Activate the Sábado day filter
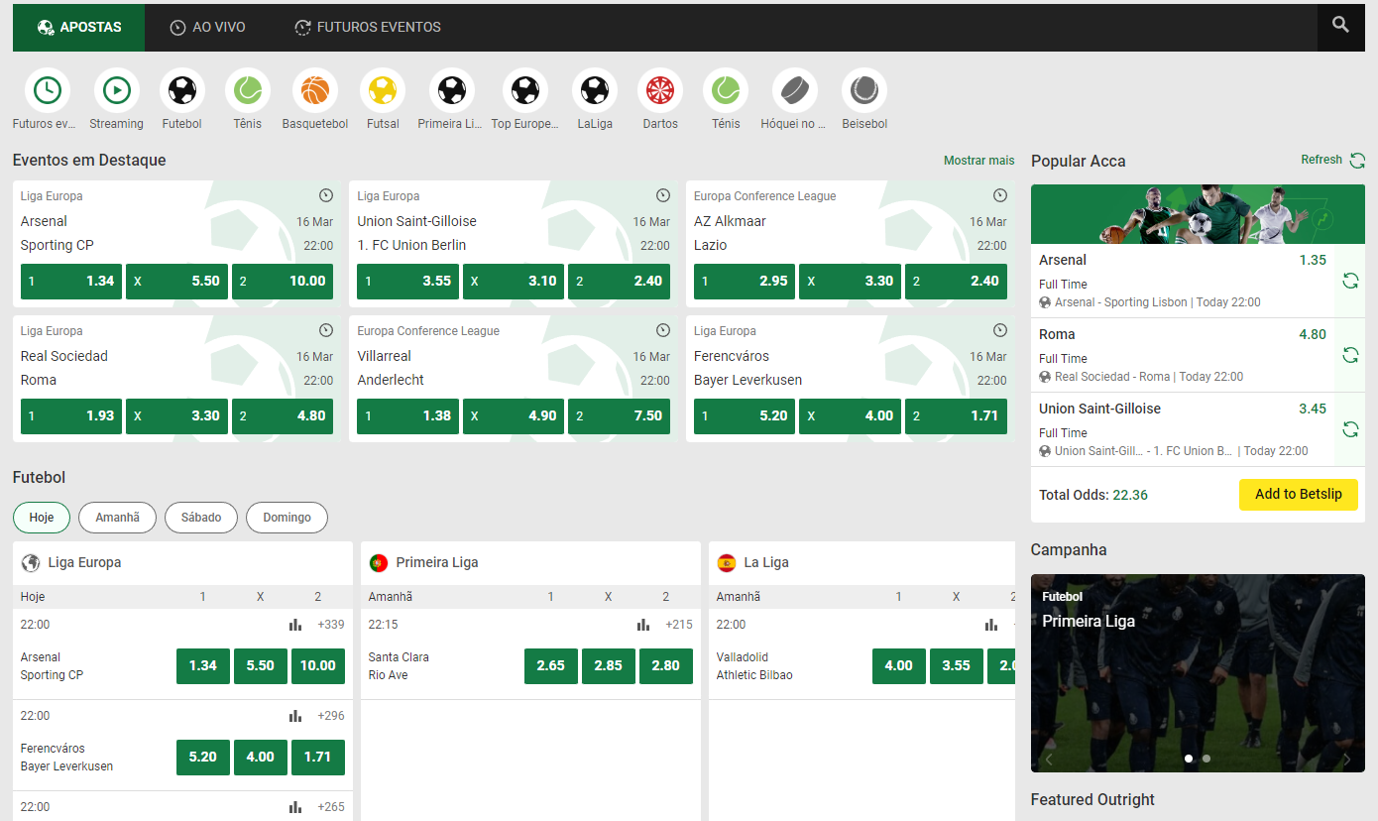Image resolution: width=1378 pixels, height=821 pixels. 200,517
